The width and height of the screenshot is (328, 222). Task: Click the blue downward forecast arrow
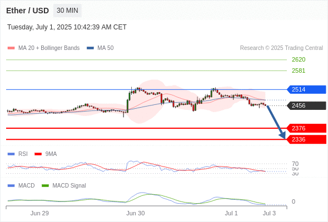point(276,123)
